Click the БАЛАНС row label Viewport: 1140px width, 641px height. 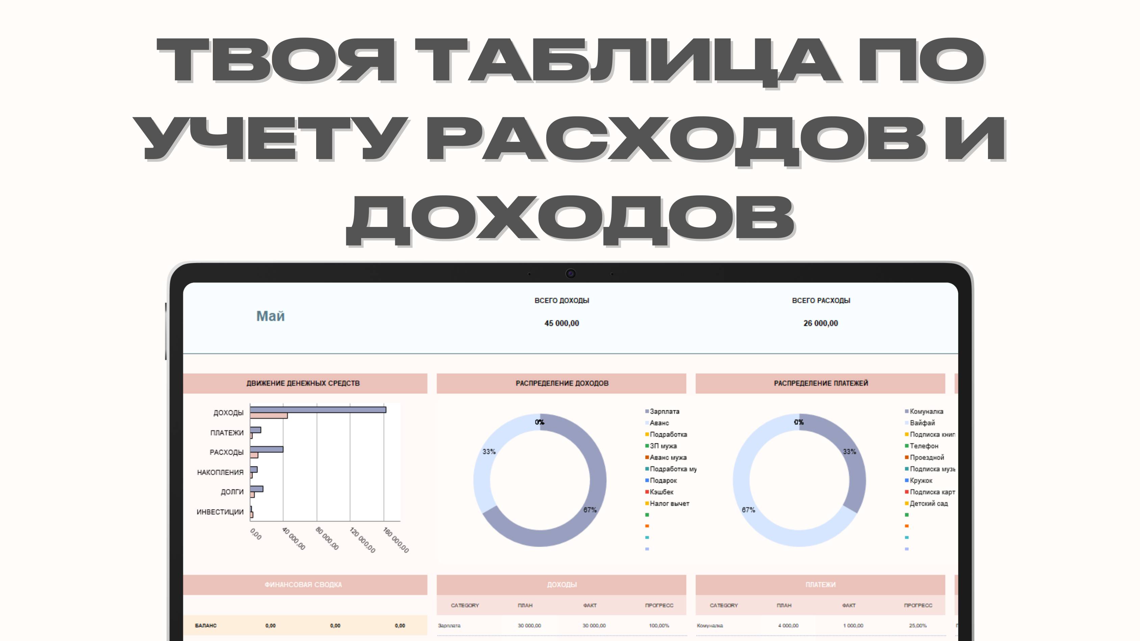point(206,625)
